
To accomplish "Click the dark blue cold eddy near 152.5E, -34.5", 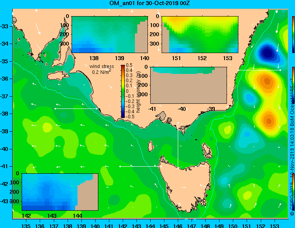I will (267, 53).
